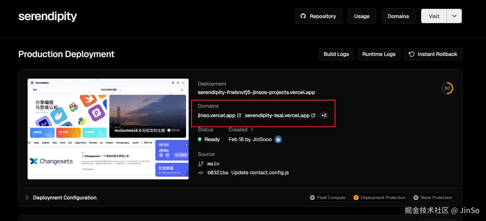The image size is (486, 221).
Task: Open the dropdown arrow next to Visit
Action: [x=454, y=16]
